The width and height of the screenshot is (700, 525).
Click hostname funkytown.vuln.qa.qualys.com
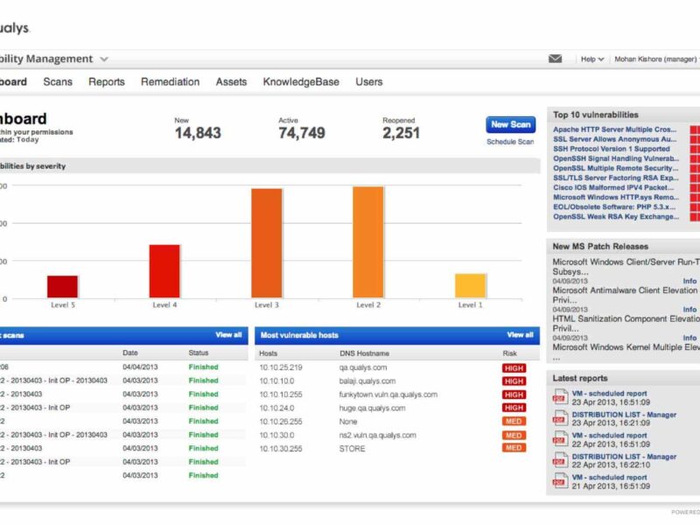tap(388, 395)
